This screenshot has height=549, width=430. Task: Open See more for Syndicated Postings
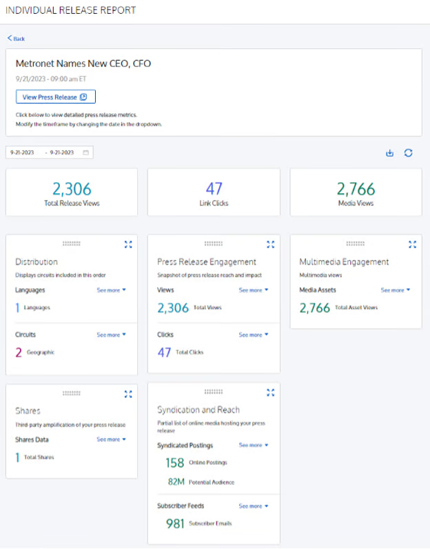(254, 446)
